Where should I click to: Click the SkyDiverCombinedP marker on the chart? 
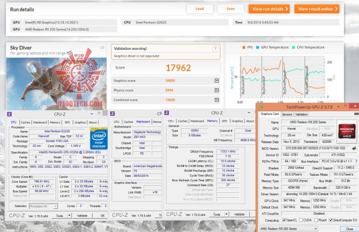(307, 80)
